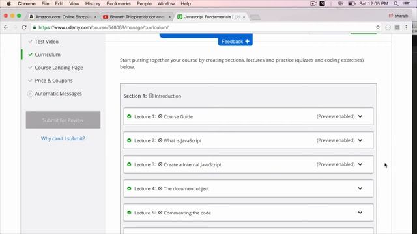The image size is (417, 234).
Task: Expand Lecture 1 Course Guide
Action: pos(360,116)
